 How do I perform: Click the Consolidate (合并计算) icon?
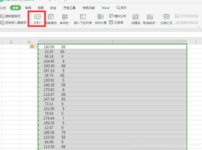tap(100, 17)
